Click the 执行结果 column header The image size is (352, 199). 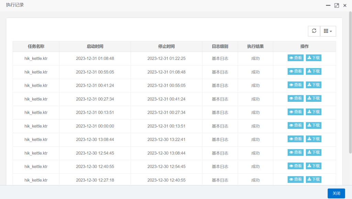click(x=255, y=46)
